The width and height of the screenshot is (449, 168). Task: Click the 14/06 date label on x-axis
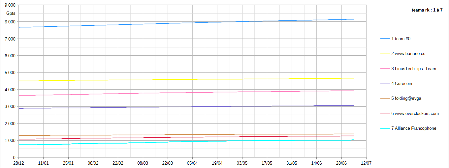pyautogui.click(x=316, y=163)
